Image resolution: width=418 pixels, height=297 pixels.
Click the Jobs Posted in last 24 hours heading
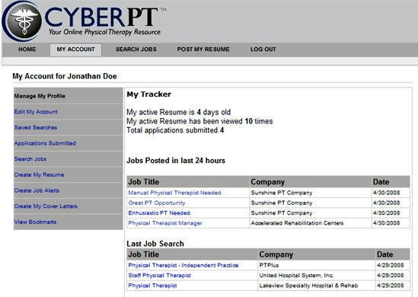[x=176, y=161]
